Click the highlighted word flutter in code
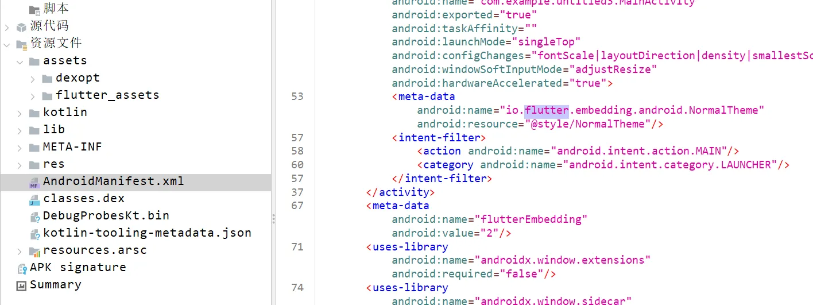Viewport: 813px width, 305px height. (x=546, y=110)
